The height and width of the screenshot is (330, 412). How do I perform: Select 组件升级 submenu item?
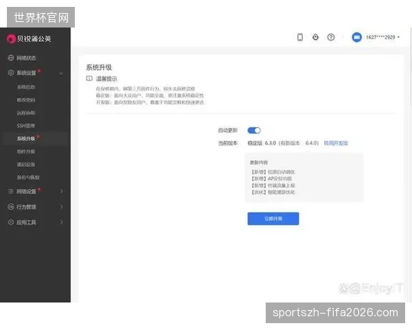(x=26, y=151)
